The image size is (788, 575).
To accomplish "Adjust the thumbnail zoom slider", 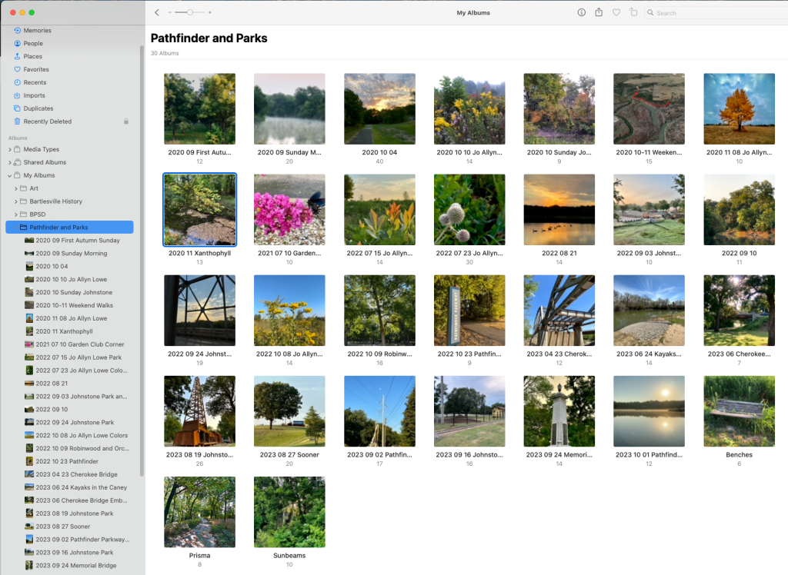I will point(189,12).
